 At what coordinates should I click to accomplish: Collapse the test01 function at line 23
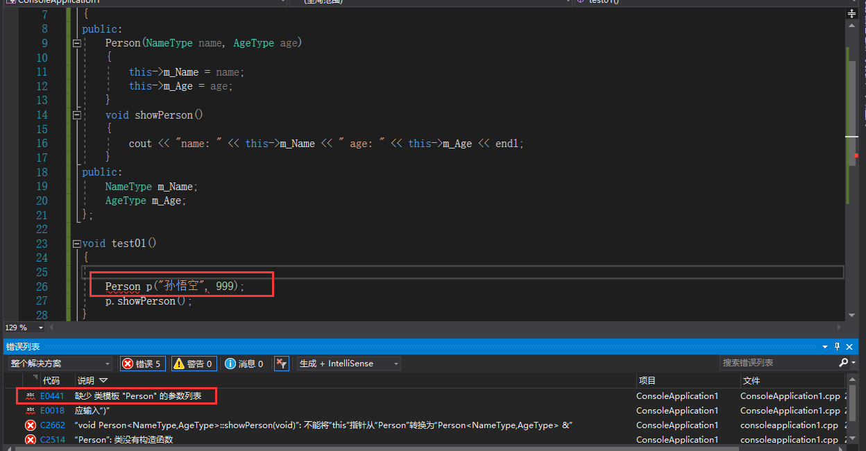coord(77,244)
